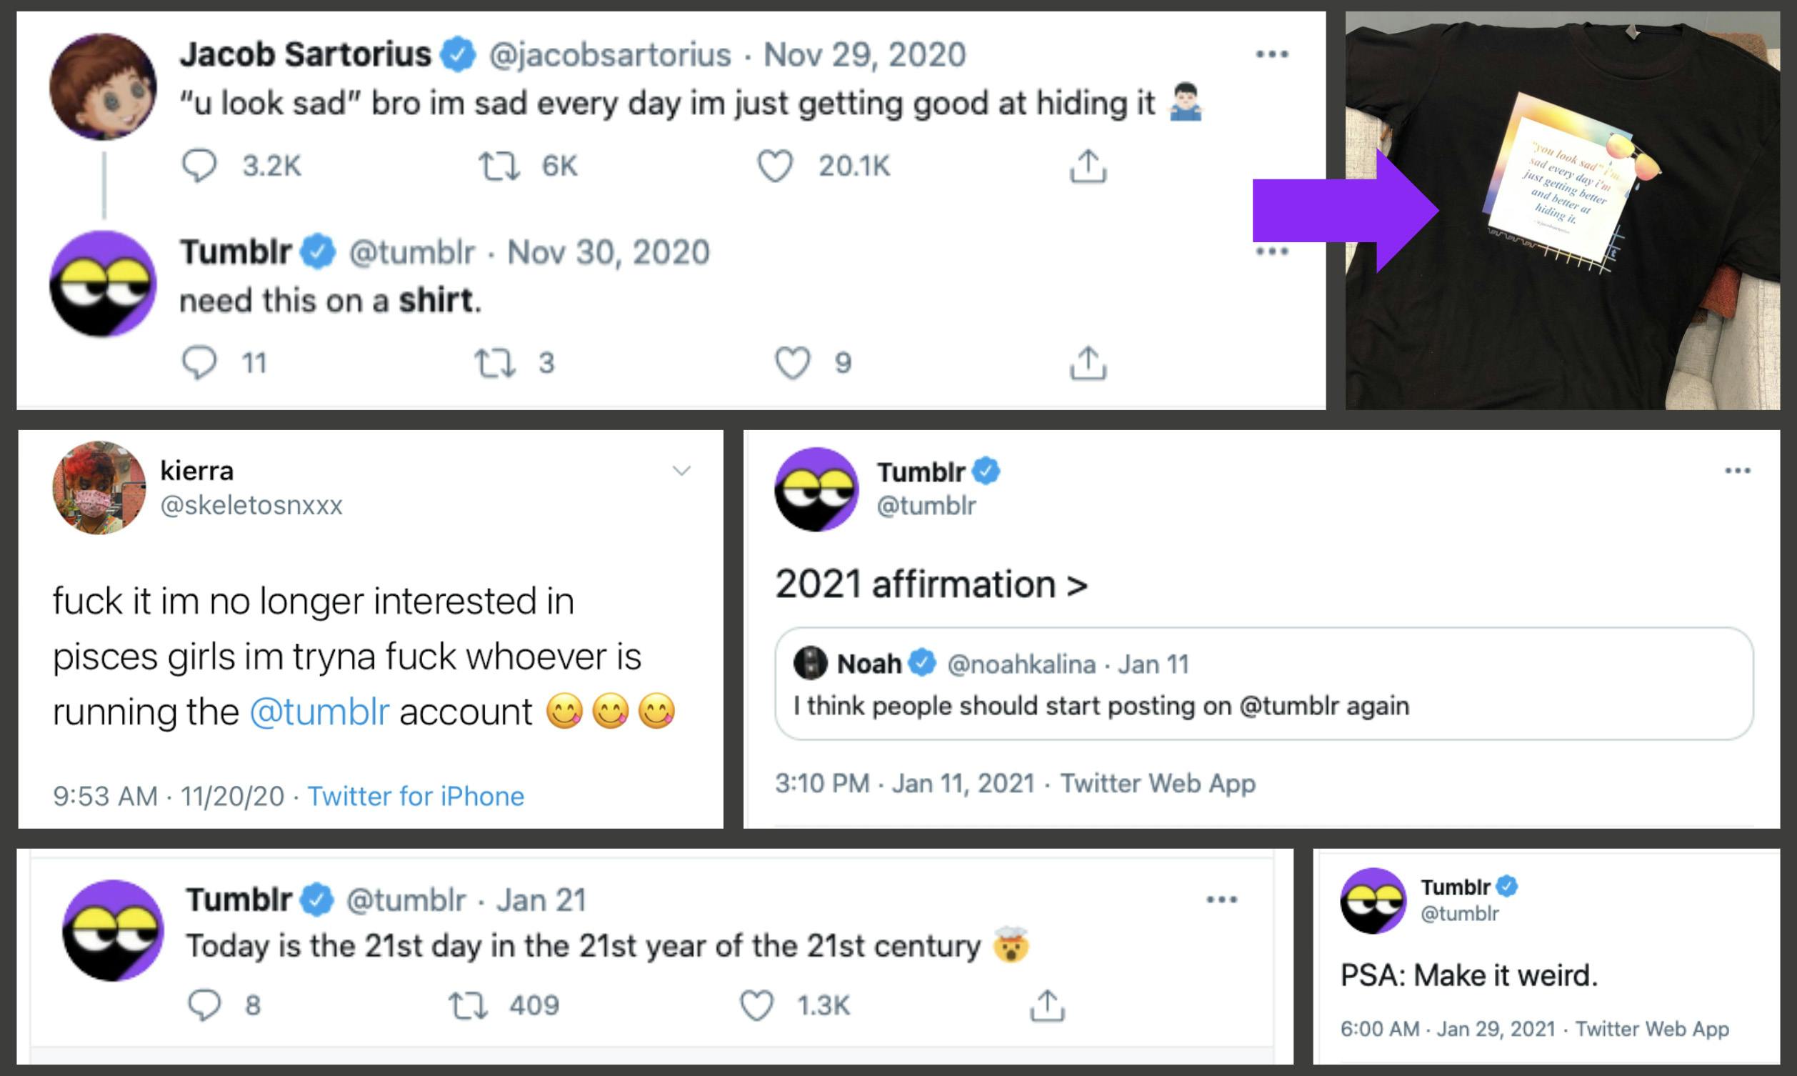The height and width of the screenshot is (1076, 1797).
Task: Reply to the "21st day" Tumblr tweet
Action: click(x=204, y=1006)
